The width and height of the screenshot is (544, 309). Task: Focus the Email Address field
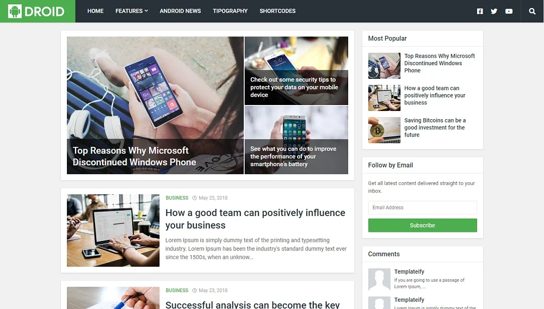point(423,208)
